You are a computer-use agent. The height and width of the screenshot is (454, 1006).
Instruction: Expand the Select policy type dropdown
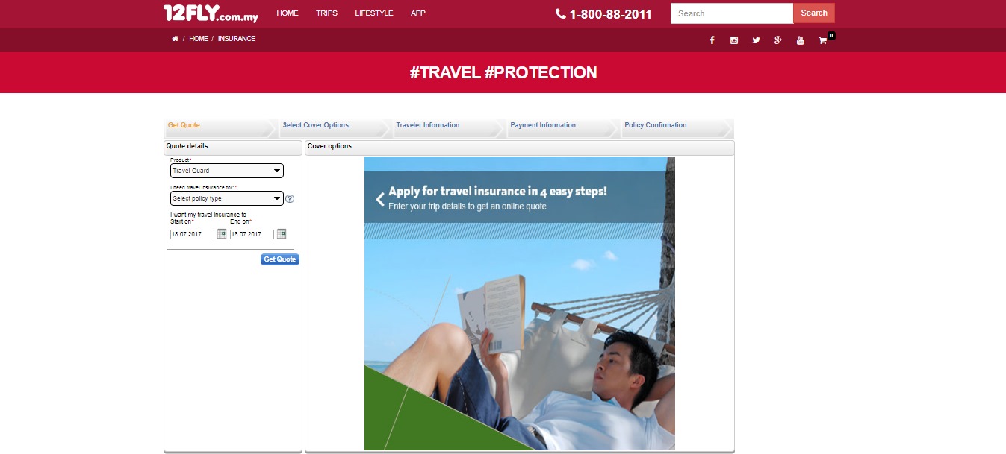pyautogui.click(x=227, y=198)
